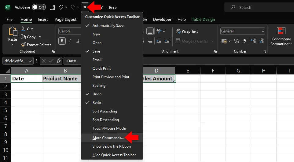Uncheck Undo in Quick Access menu
The width and height of the screenshot is (294, 162).
112,94
